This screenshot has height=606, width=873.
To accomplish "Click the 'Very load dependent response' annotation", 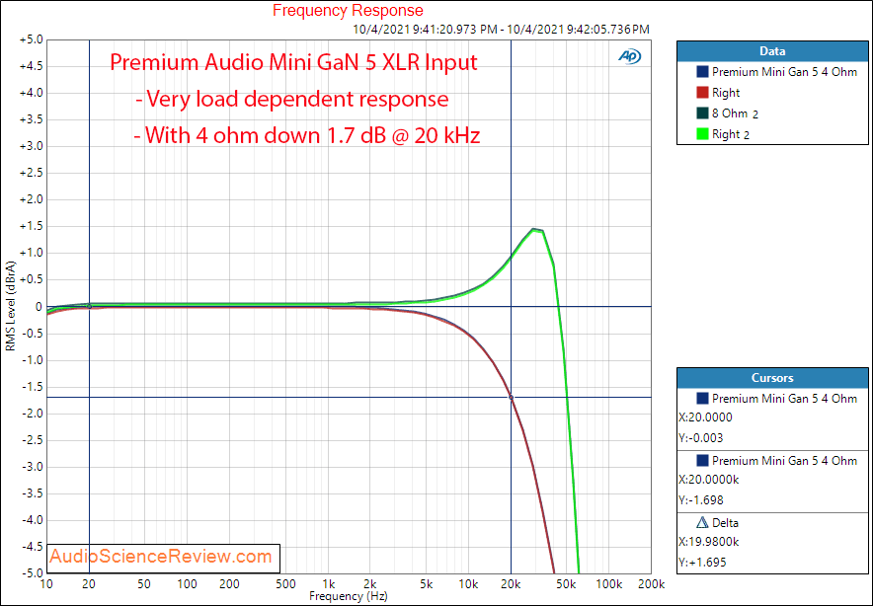I will pos(291,99).
